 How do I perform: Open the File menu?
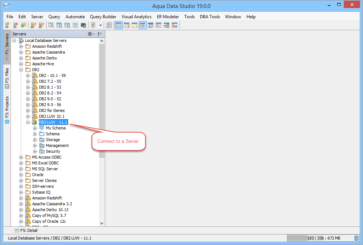[x=10, y=17]
